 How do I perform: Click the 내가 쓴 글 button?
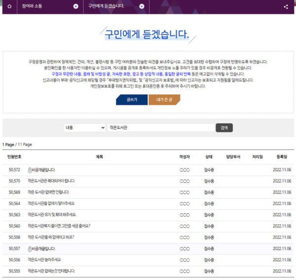coord(164,100)
